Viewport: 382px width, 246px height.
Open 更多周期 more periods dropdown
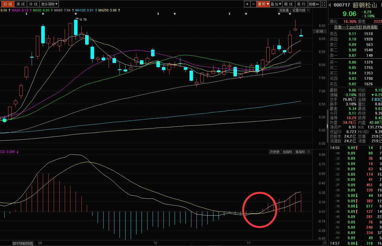click(49, 4)
